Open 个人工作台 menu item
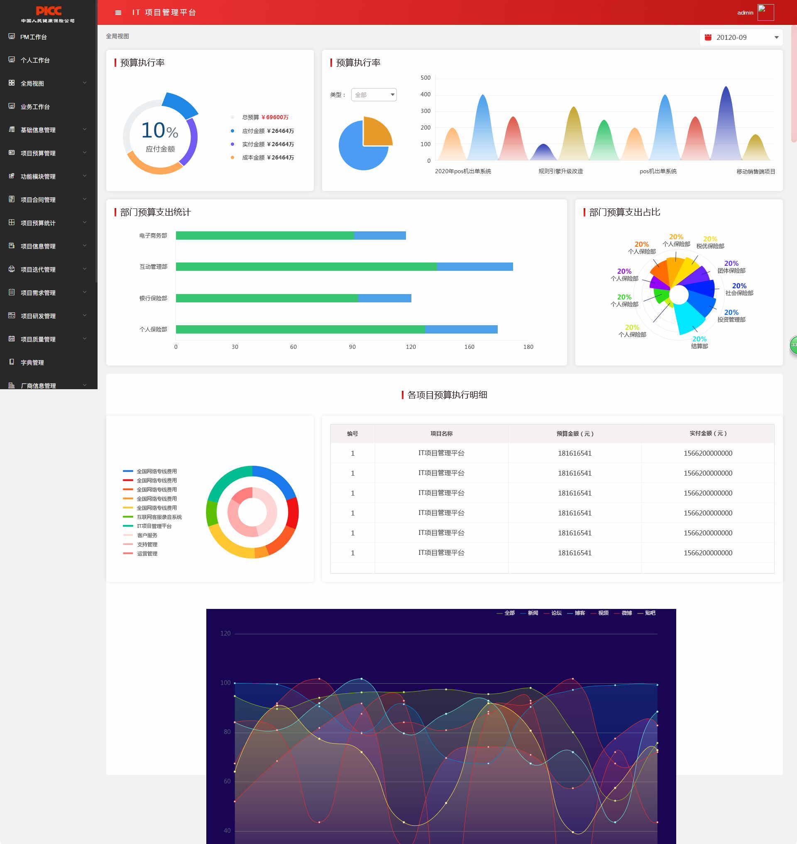Image resolution: width=797 pixels, height=844 pixels. pyautogui.click(x=35, y=60)
